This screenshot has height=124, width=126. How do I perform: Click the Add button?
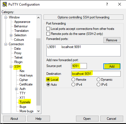pos(112,66)
